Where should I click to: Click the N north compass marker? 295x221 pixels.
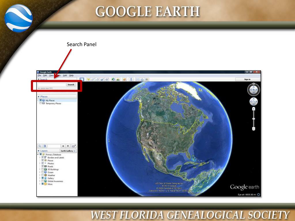coord(254,84)
